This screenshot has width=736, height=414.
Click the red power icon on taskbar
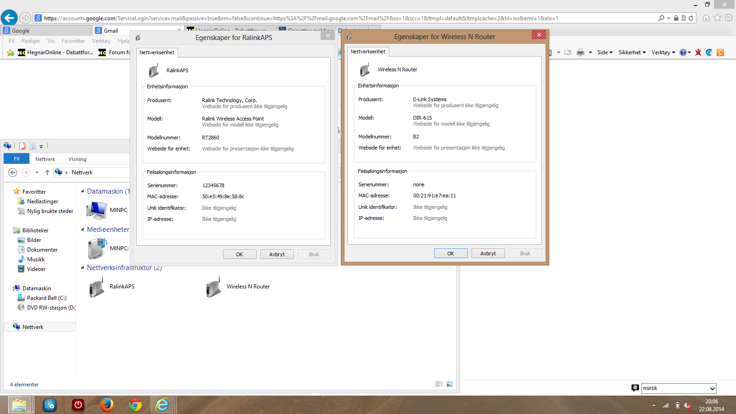(78, 405)
